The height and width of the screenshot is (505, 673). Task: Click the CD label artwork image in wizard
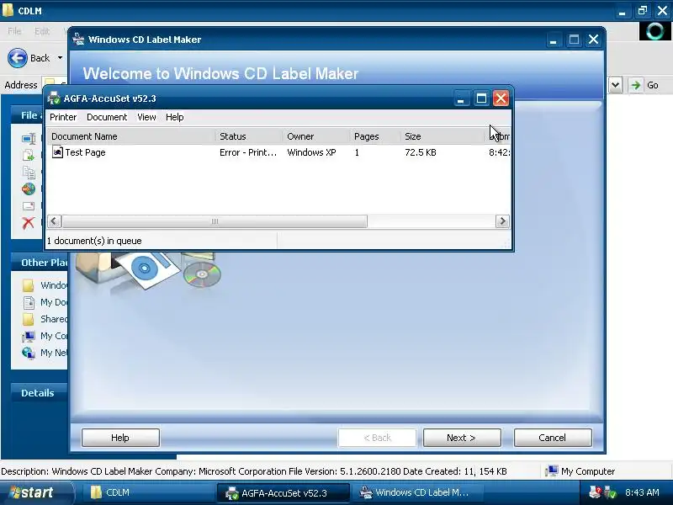(149, 270)
